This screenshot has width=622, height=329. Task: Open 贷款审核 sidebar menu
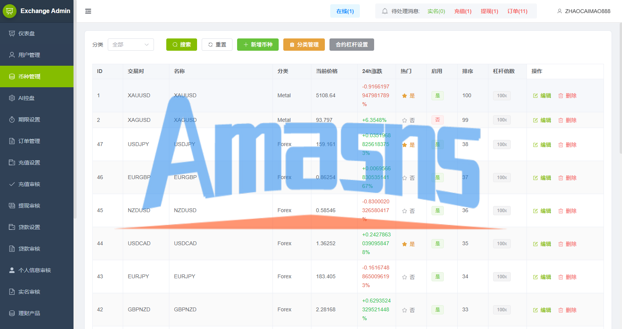pos(37,249)
